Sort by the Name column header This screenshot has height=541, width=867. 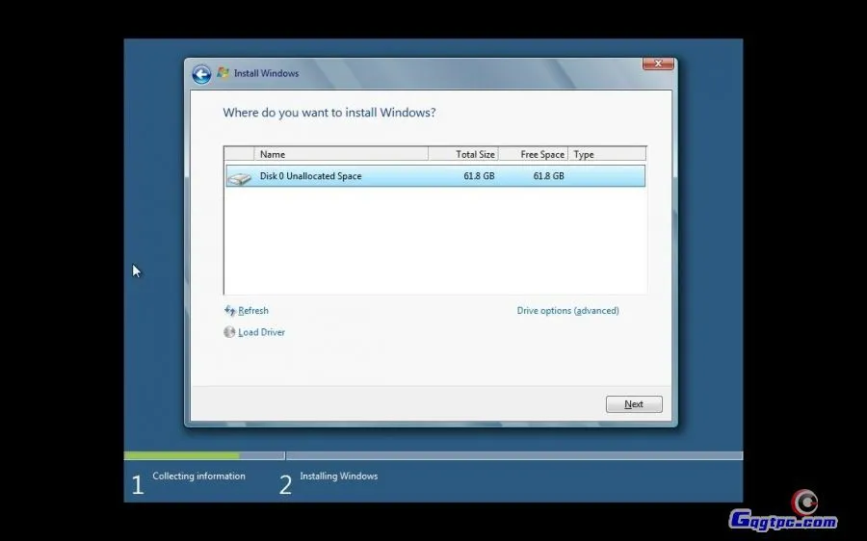pyautogui.click(x=341, y=154)
